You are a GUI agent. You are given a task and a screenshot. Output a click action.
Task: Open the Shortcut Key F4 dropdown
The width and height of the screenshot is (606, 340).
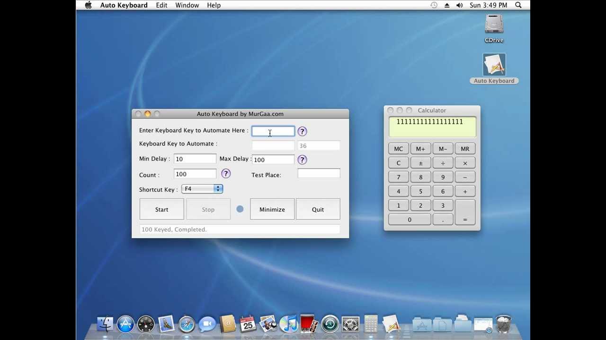[202, 189]
